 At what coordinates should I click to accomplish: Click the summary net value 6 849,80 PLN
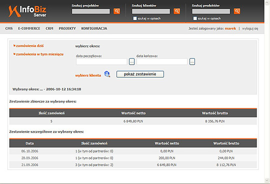[x=133, y=121]
